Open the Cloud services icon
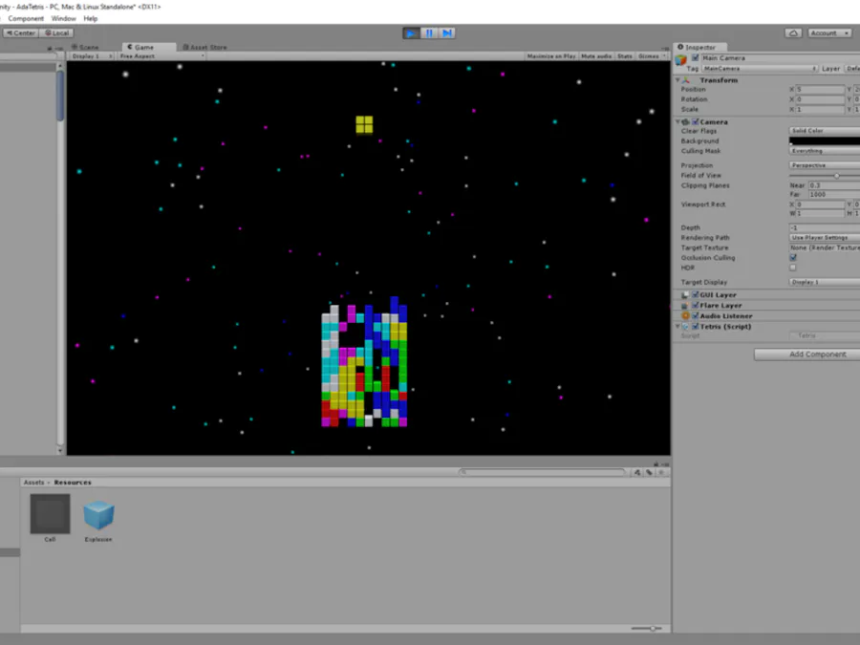Viewport: 860px width, 645px height. point(793,32)
